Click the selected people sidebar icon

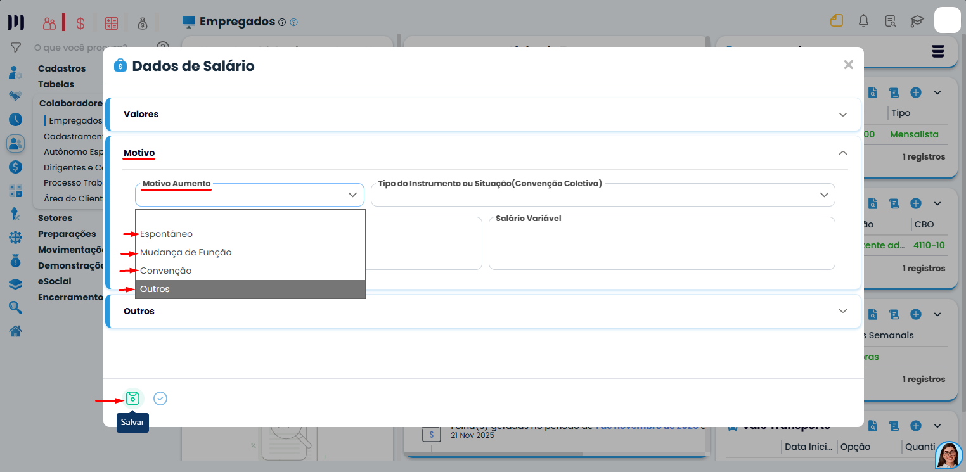[16, 143]
